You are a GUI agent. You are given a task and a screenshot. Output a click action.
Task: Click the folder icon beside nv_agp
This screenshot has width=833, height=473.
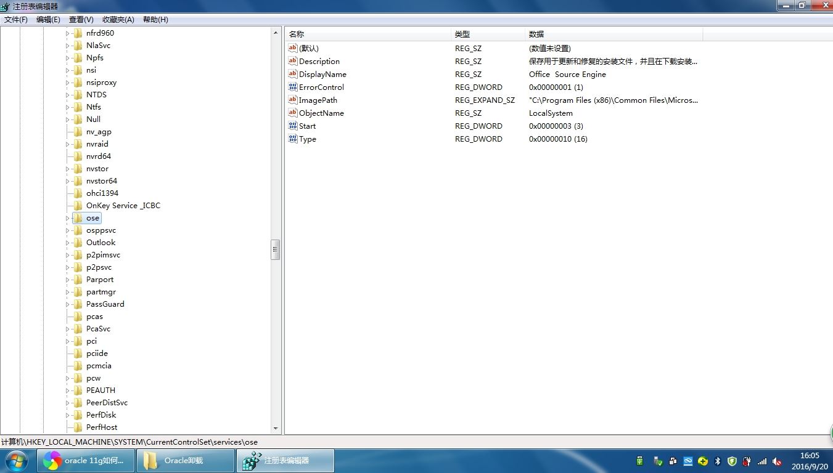coord(78,132)
